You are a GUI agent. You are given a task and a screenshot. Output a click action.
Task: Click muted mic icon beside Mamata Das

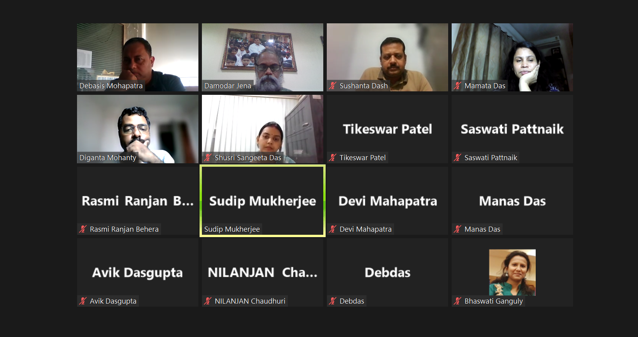pos(457,86)
